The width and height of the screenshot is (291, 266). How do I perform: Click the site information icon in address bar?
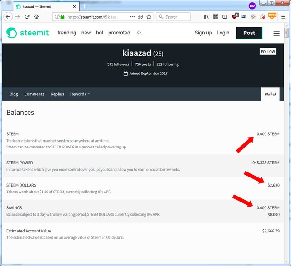(x=57, y=17)
